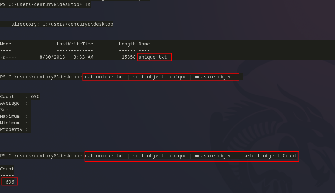This screenshot has width=335, height=193.
Task: Click the first 'ls' command text
Action: pos(88,4)
